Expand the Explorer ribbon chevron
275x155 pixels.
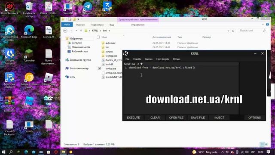[263, 25]
